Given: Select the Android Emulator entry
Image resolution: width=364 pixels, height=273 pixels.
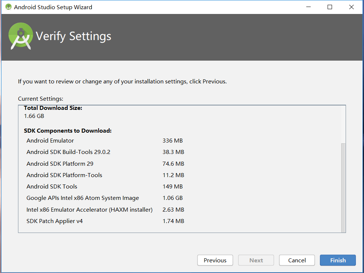Looking at the screenshot, I should tap(50, 140).
